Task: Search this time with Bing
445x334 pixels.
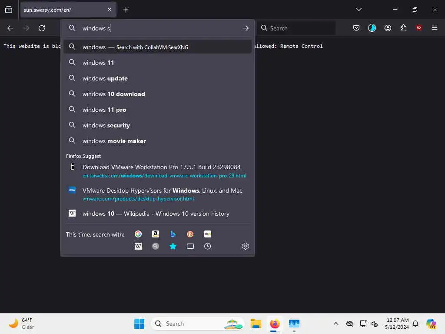Action: point(173,234)
